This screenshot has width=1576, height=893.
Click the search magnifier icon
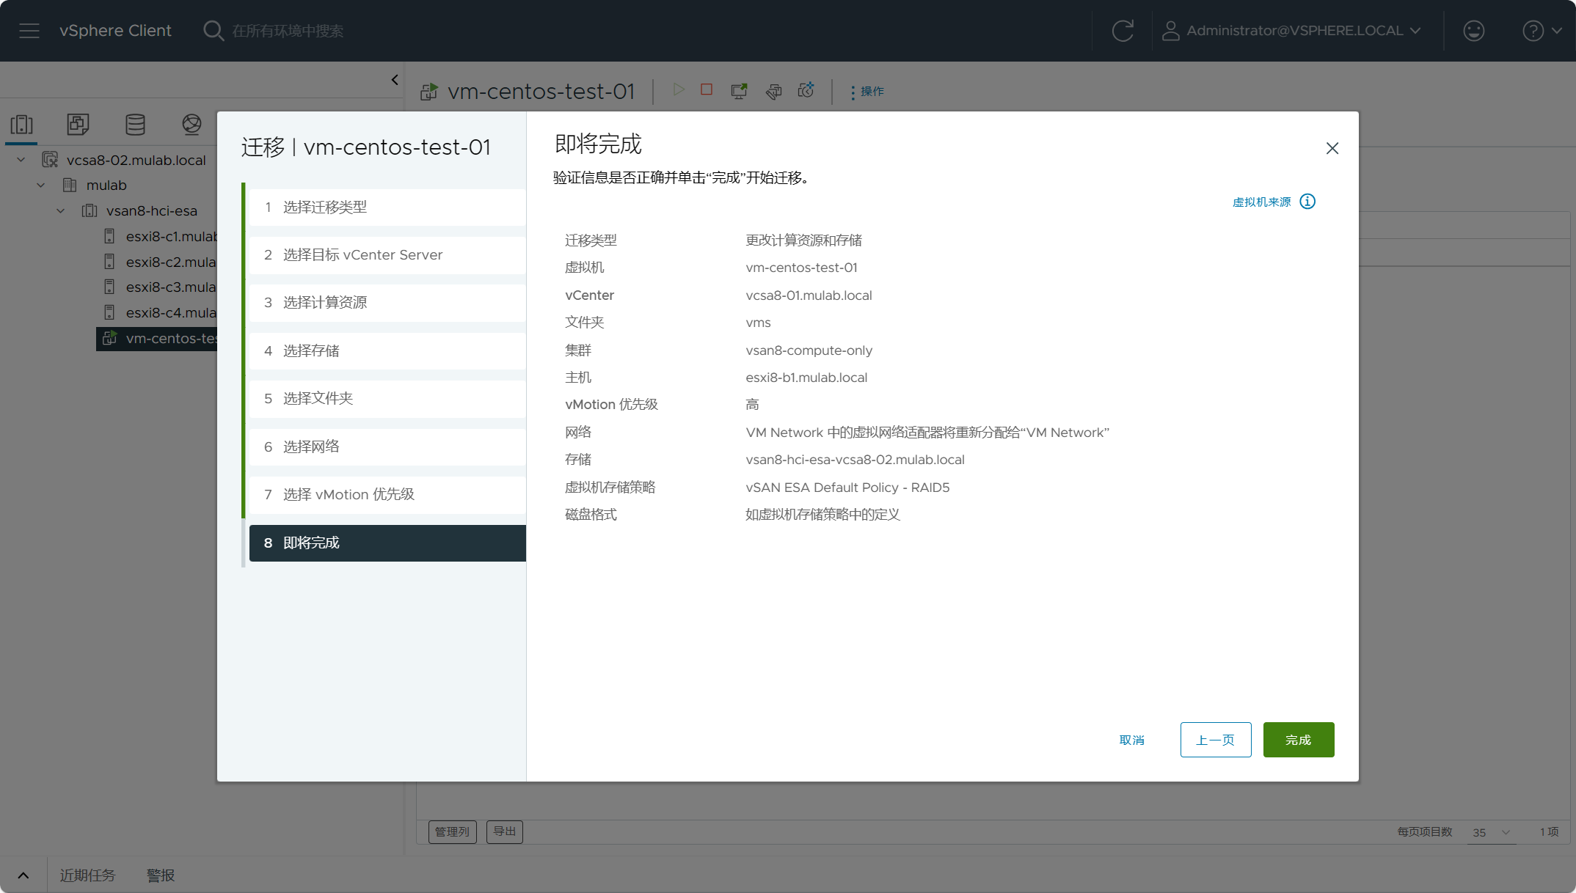214,31
